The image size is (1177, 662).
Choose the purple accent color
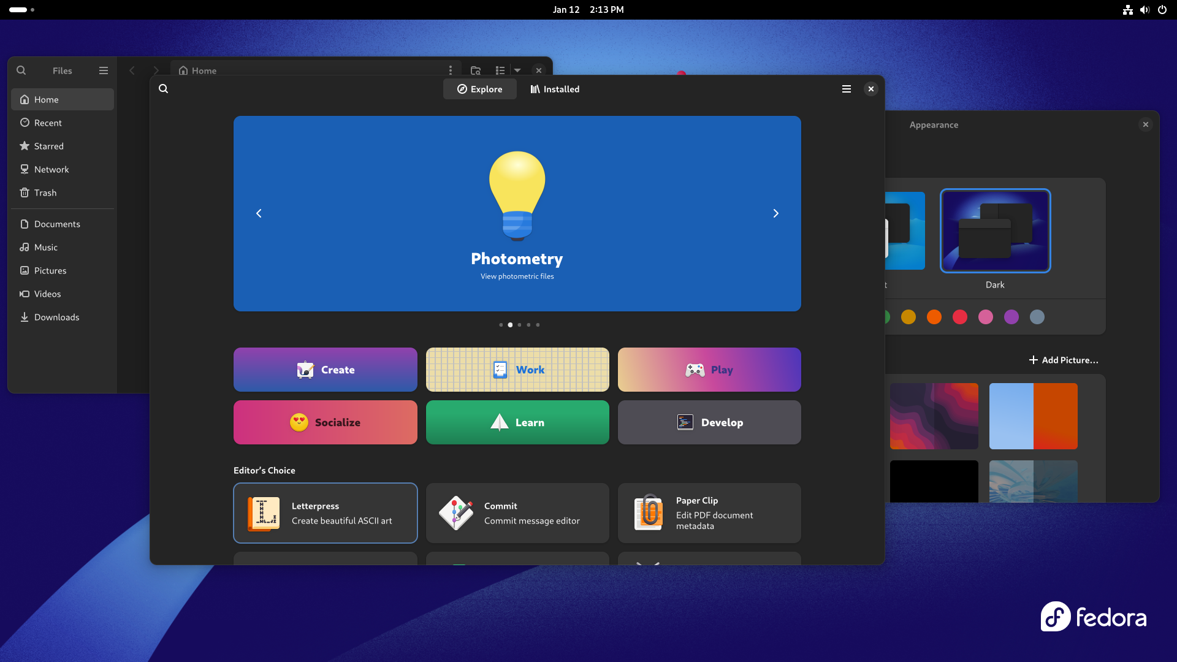(1011, 317)
